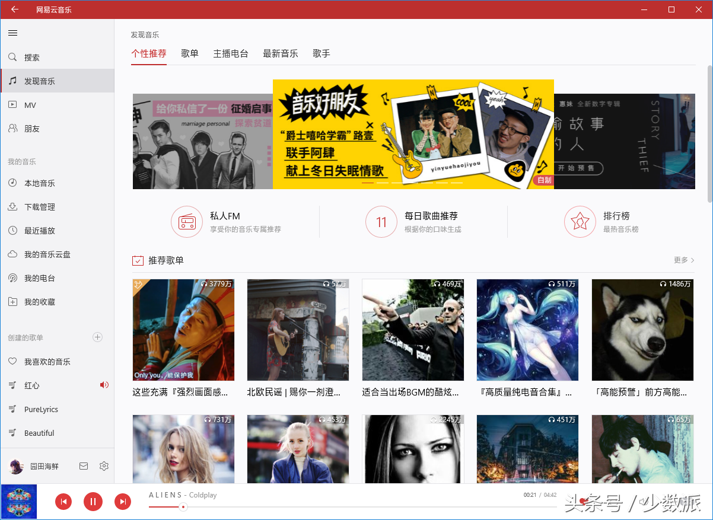
Task: Show next banner 偷故事的人
Action: (x=625, y=141)
